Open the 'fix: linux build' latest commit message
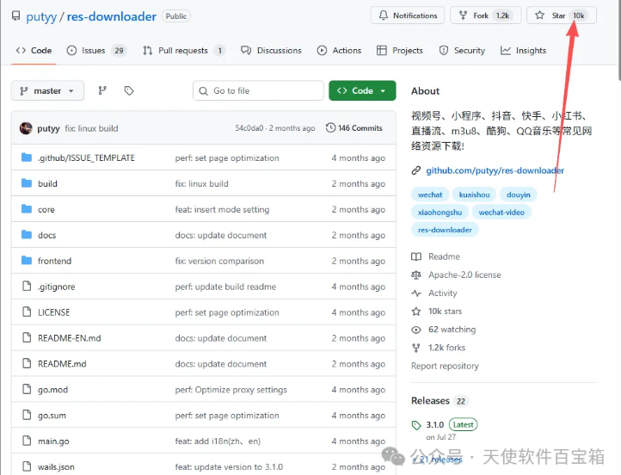Image resolution: width=621 pixels, height=475 pixels. 91,128
